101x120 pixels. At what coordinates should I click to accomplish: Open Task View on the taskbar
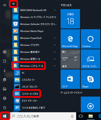(81, 116)
